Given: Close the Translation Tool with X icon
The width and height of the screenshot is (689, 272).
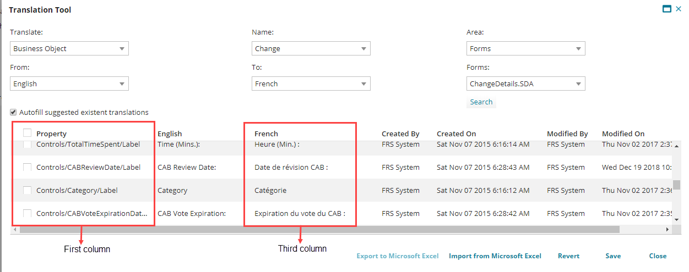Looking at the screenshot, I should coord(678,9).
